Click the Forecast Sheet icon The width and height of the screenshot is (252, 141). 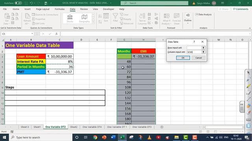[176, 19]
